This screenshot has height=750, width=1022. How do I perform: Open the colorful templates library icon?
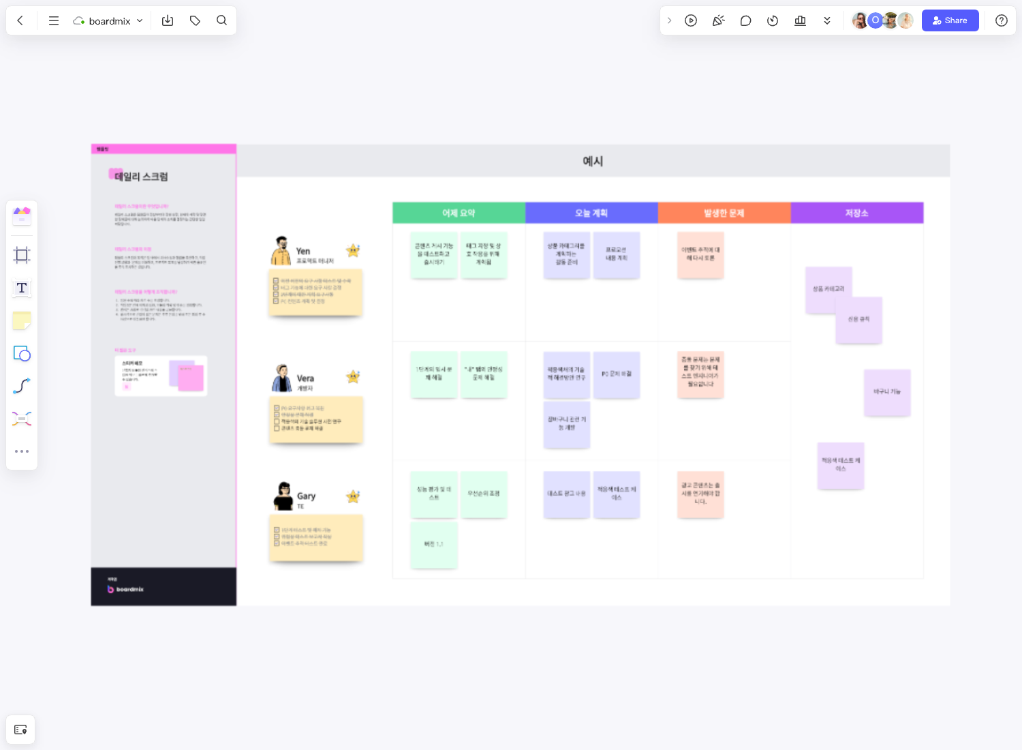coord(22,216)
